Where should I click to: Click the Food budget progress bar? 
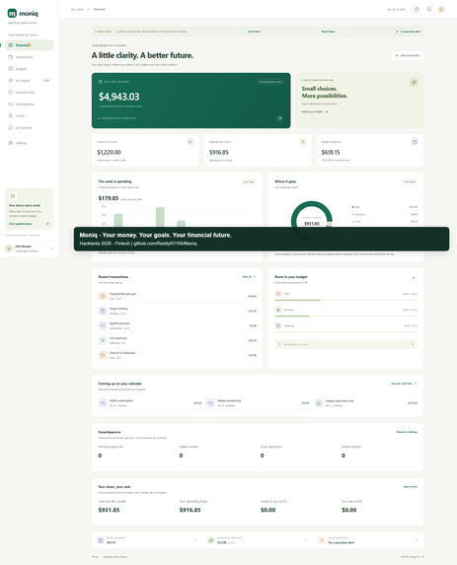[x=345, y=300]
